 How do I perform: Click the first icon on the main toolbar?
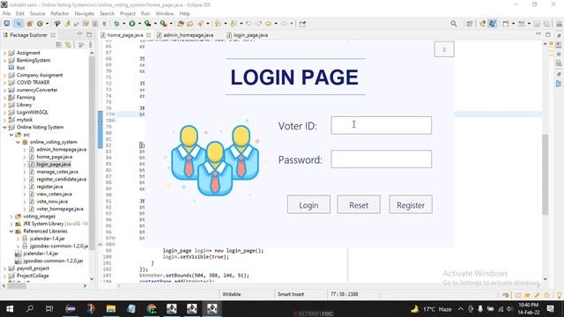coord(7,24)
